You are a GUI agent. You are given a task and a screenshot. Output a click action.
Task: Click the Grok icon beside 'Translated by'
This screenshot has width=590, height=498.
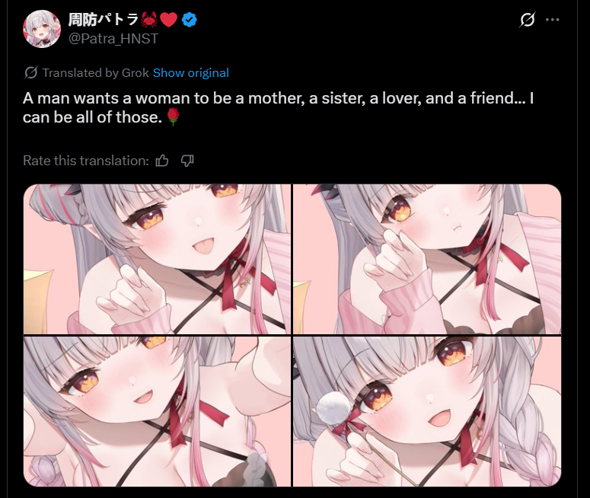[x=31, y=72]
